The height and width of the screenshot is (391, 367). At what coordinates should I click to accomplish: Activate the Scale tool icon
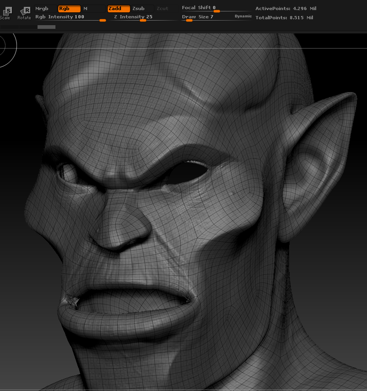pos(5,13)
